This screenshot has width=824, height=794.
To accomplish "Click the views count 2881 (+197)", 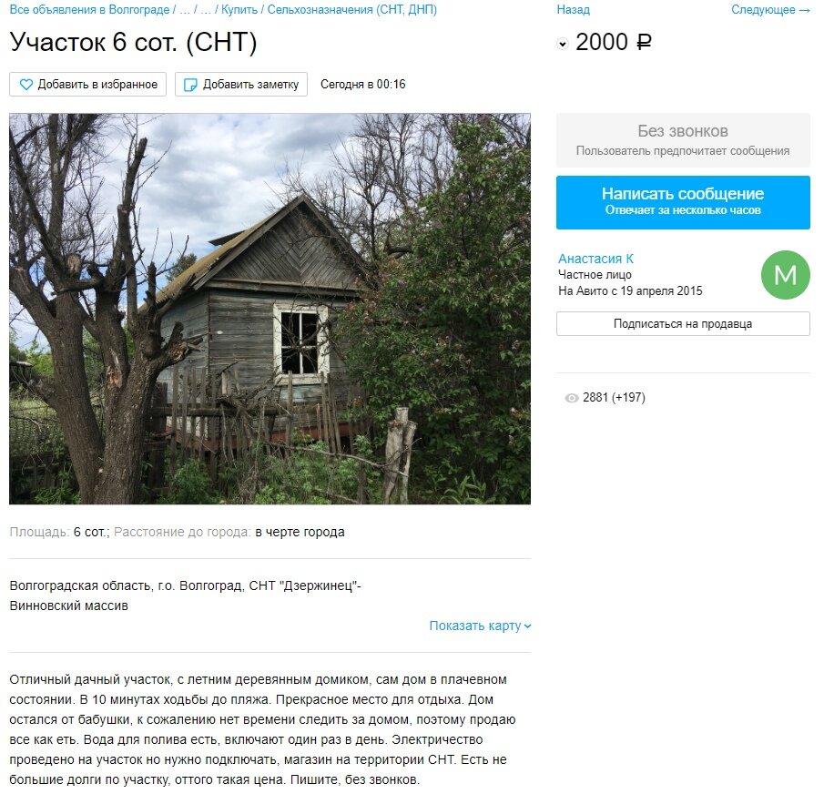I will pos(614,398).
